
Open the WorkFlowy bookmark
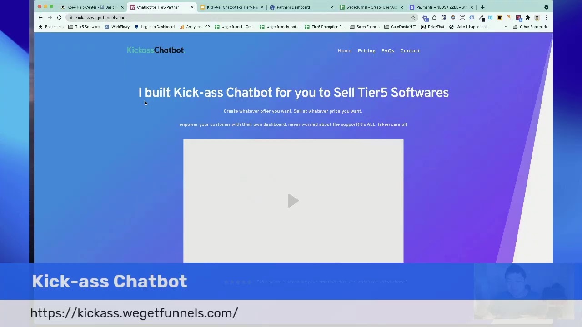coord(117,27)
